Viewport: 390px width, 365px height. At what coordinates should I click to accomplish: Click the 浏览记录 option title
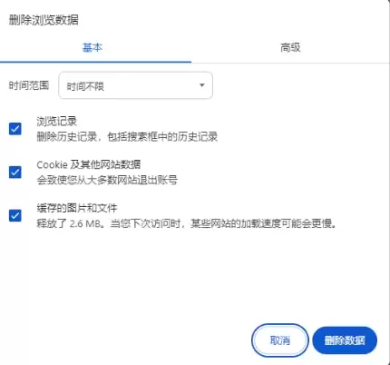point(57,122)
